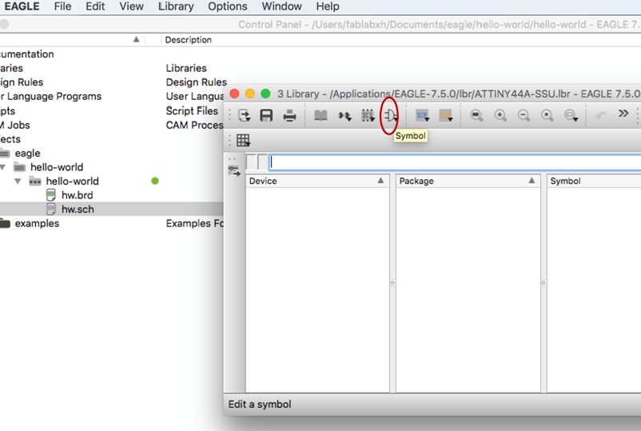Click the zoom select magnifier with dropdown
Image resolution: width=641 pixels, height=431 pixels.
click(571, 116)
